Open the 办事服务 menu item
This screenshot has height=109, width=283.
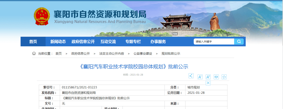[158, 42]
